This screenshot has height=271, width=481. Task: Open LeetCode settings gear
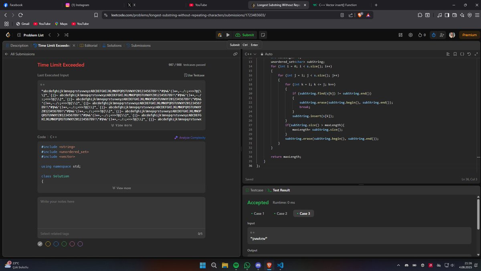click(410, 35)
